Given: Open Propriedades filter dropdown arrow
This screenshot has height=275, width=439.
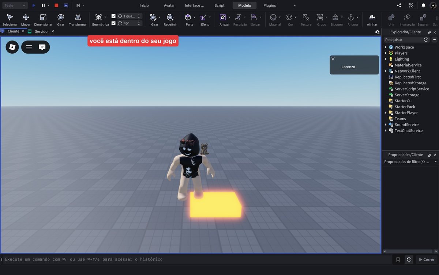Looking at the screenshot, I should (x=435, y=161).
